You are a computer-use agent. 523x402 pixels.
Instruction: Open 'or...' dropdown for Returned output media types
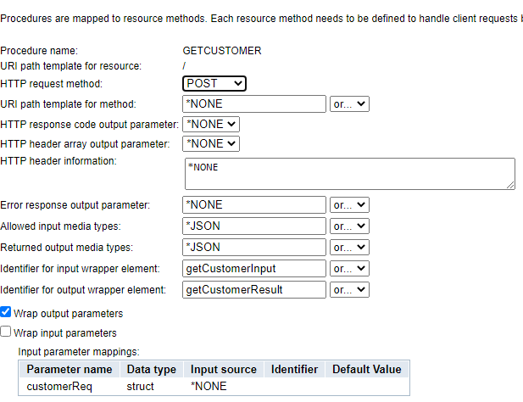(x=349, y=248)
